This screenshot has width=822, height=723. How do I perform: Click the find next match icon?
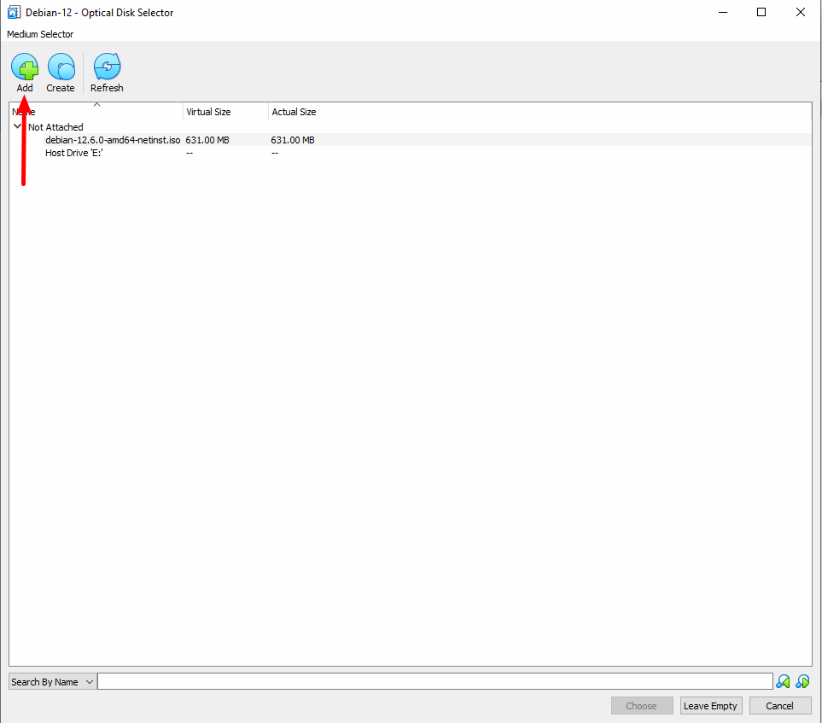tap(802, 681)
